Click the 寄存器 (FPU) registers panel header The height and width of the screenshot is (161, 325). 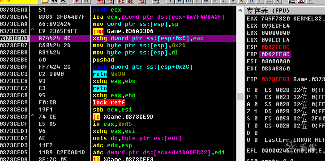[285, 11]
